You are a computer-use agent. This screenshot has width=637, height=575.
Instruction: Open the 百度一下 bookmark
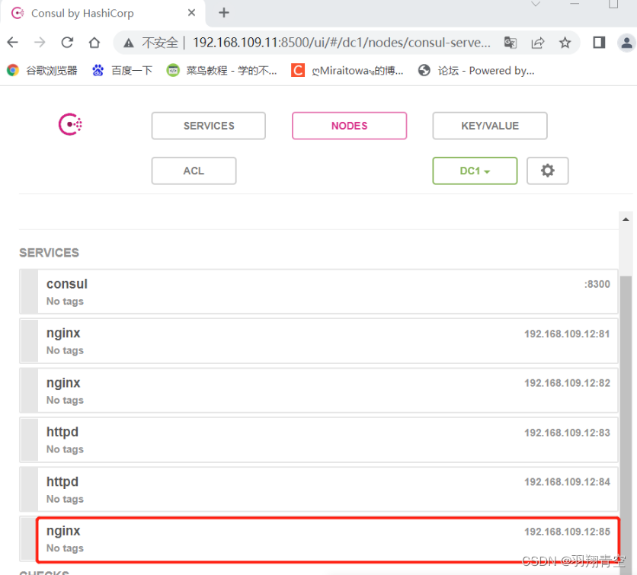[x=122, y=71]
